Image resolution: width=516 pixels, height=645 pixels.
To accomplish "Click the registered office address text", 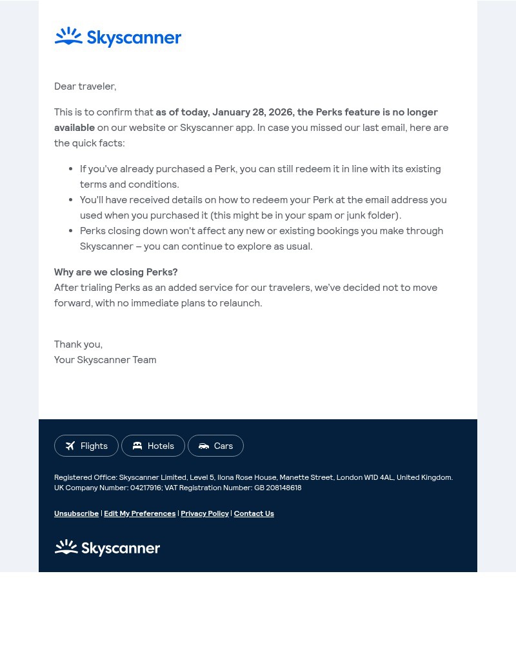I will [253, 477].
